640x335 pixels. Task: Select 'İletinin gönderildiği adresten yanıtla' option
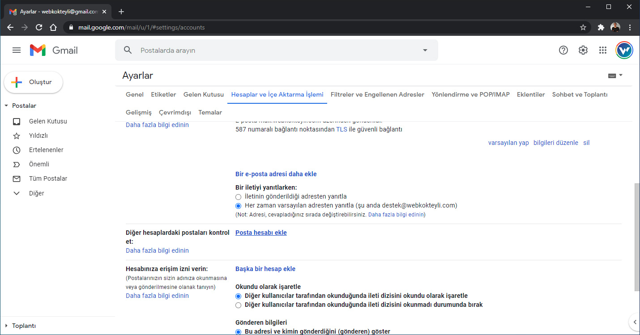click(x=239, y=197)
